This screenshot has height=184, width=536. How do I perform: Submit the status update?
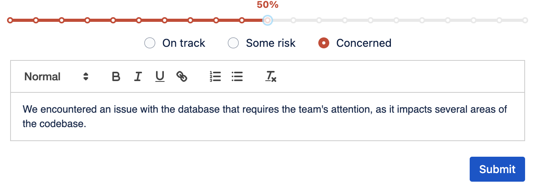497,169
